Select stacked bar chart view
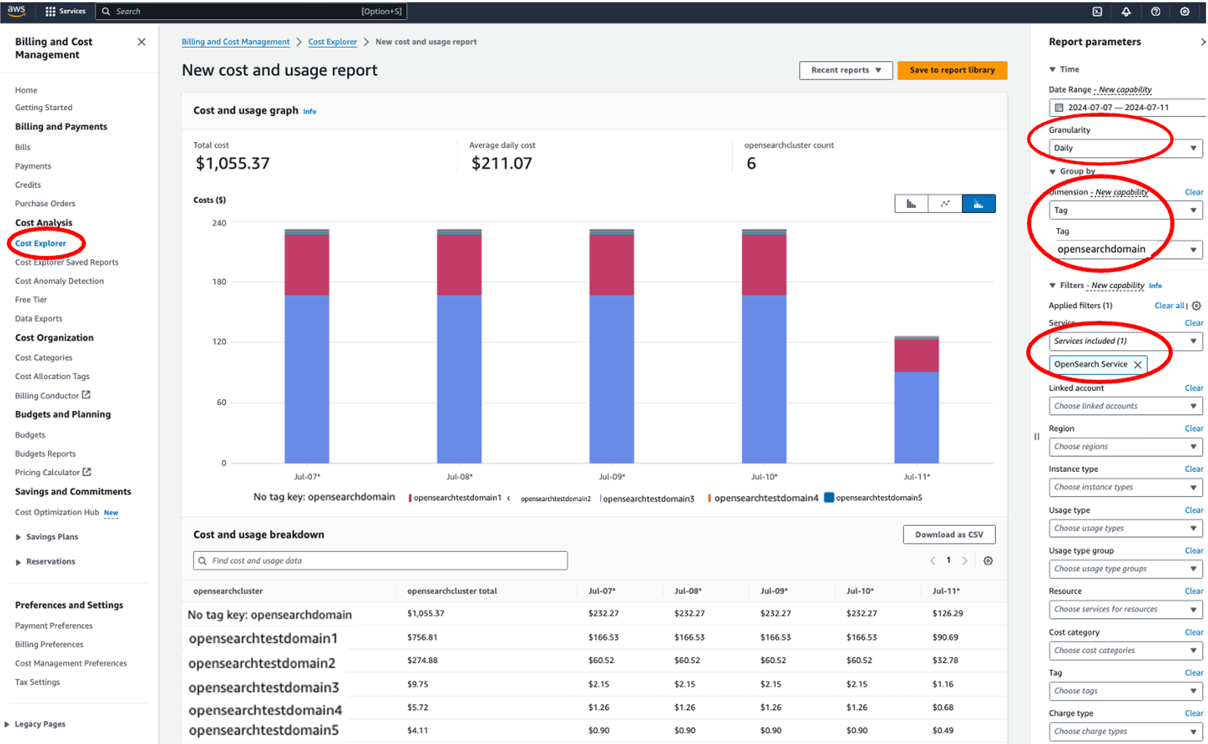 coord(979,203)
